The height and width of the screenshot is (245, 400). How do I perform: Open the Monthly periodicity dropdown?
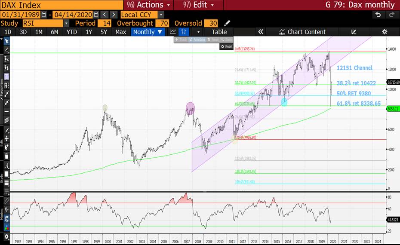coord(148,32)
